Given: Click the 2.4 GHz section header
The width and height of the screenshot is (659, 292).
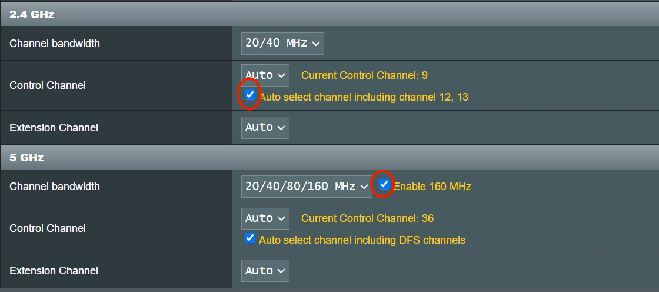Looking at the screenshot, I should click(x=32, y=15).
